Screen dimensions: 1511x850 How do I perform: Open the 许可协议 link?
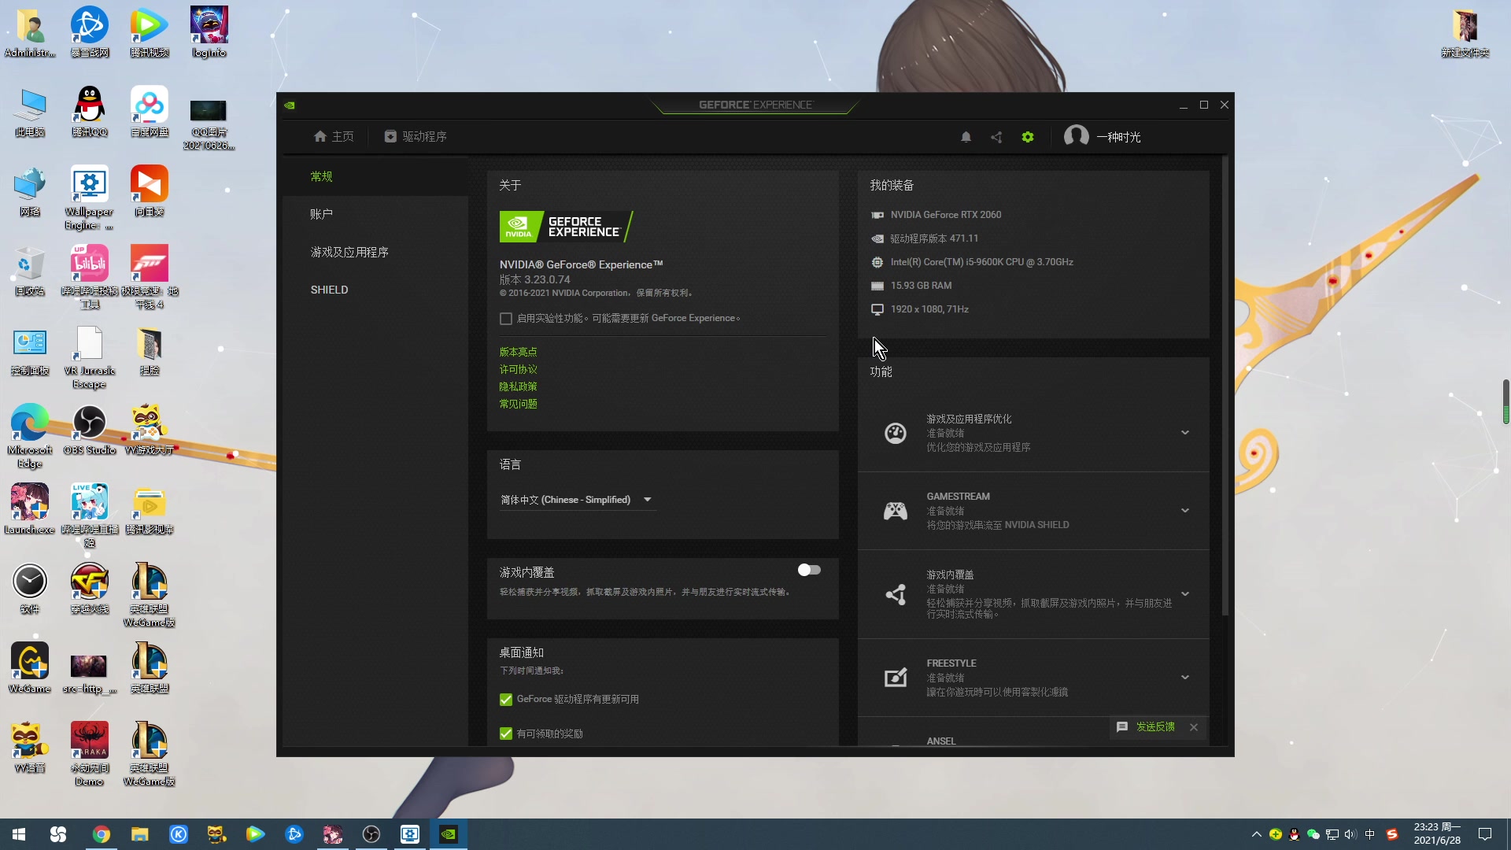pyautogui.click(x=518, y=369)
